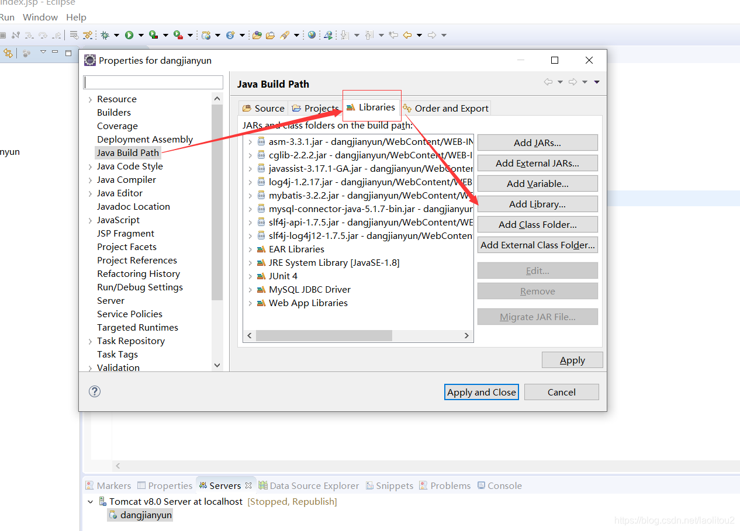The height and width of the screenshot is (531, 740).
Task: Expand the asm-3.3.1.jar entry
Action: [250, 142]
